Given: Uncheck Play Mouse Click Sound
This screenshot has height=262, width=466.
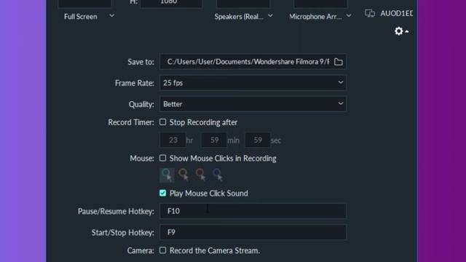Looking at the screenshot, I should (x=162, y=193).
